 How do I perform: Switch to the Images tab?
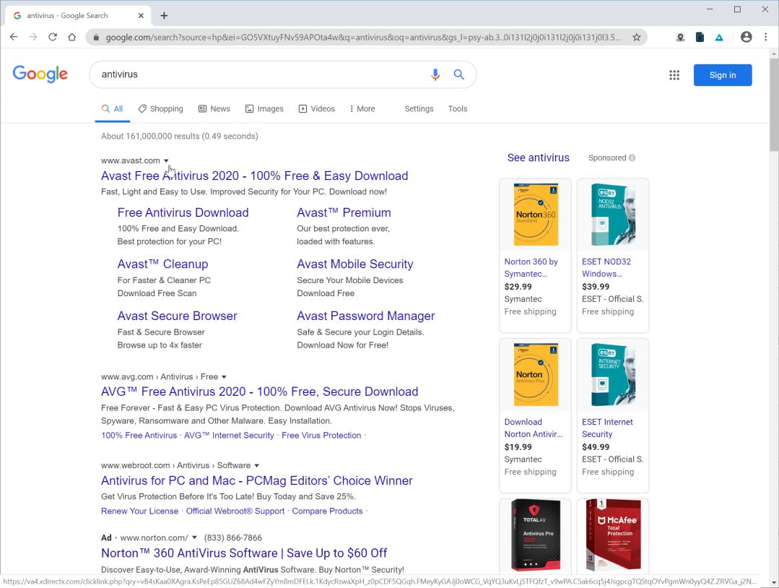pos(264,109)
